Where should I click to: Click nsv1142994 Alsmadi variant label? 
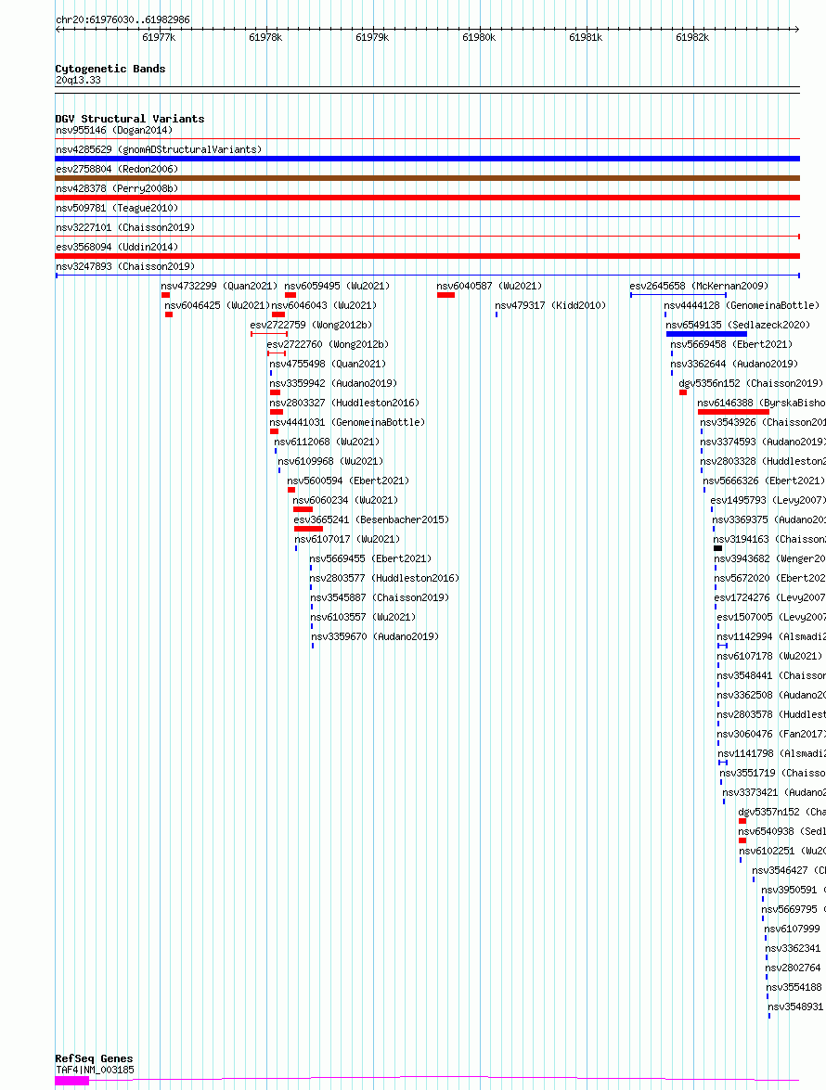click(x=771, y=636)
